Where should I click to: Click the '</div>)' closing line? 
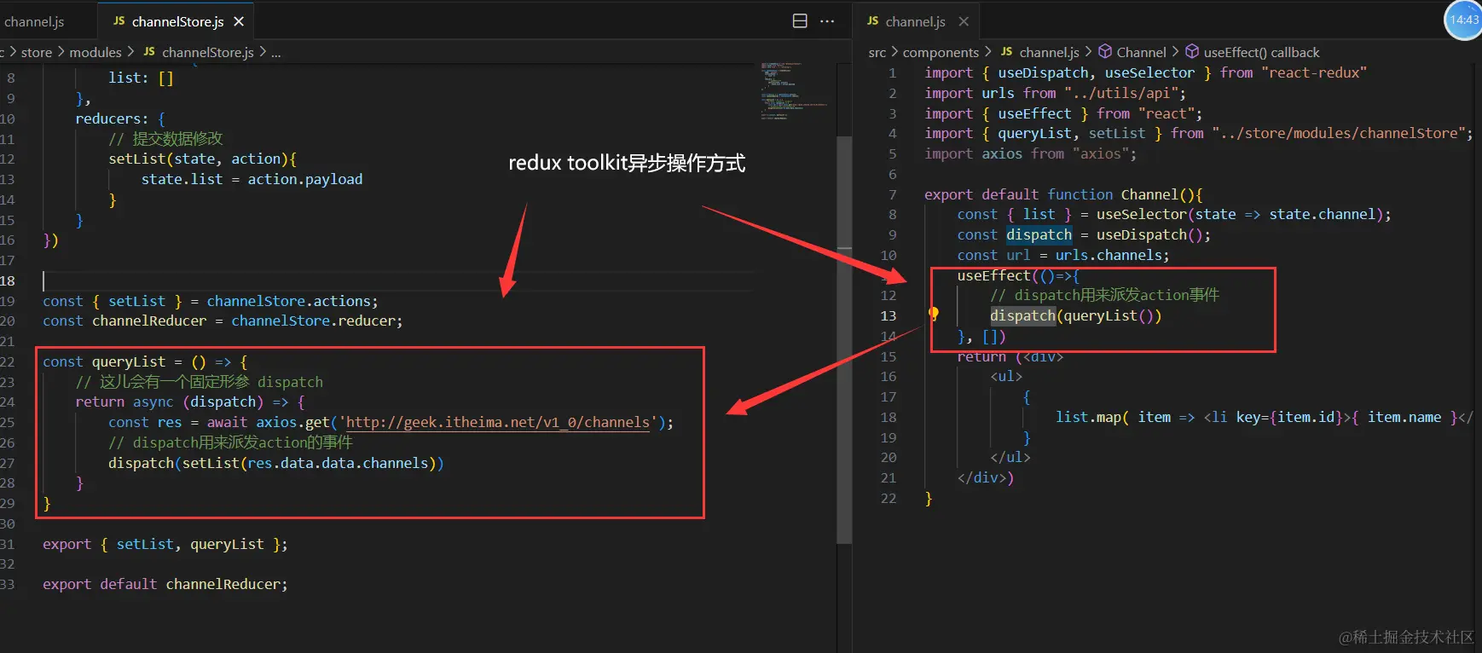[986, 477]
